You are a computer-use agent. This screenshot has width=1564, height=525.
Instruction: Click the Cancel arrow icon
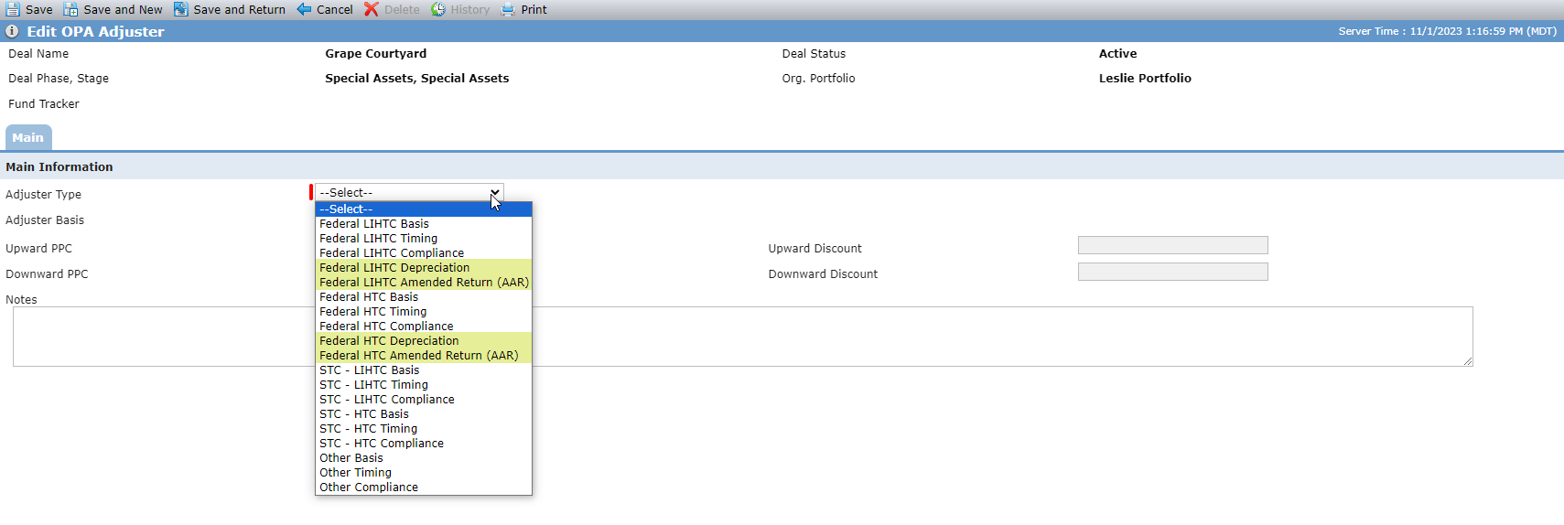pos(304,9)
